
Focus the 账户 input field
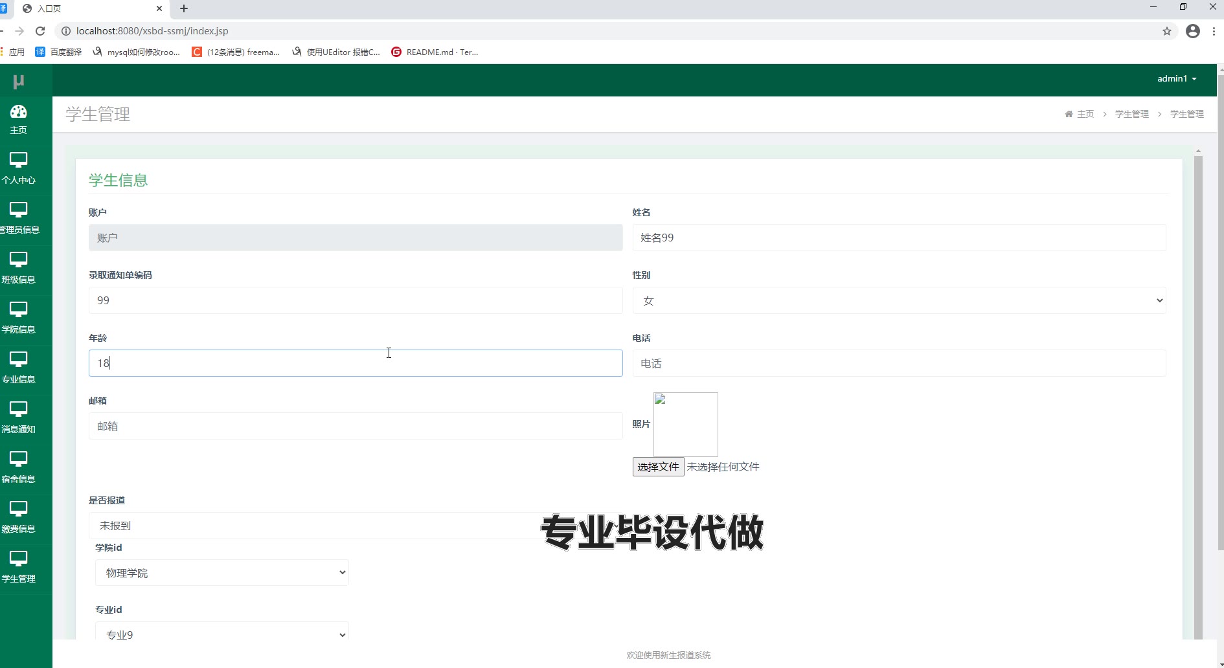(356, 238)
